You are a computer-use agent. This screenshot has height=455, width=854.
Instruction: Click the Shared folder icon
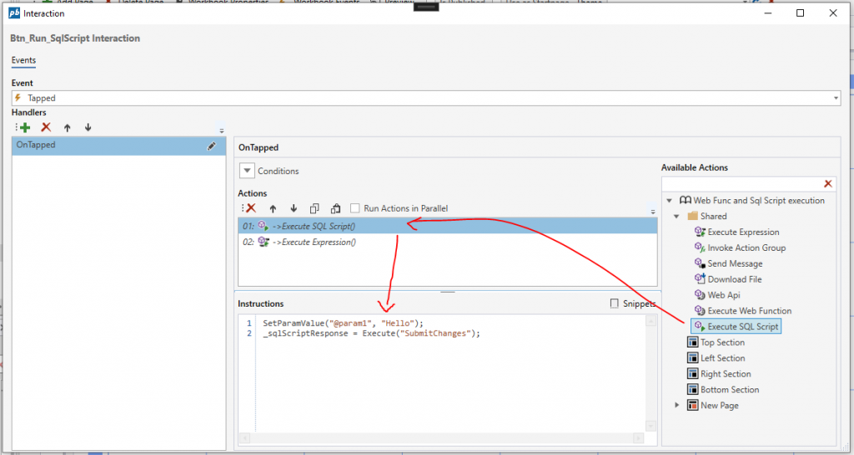tap(692, 216)
